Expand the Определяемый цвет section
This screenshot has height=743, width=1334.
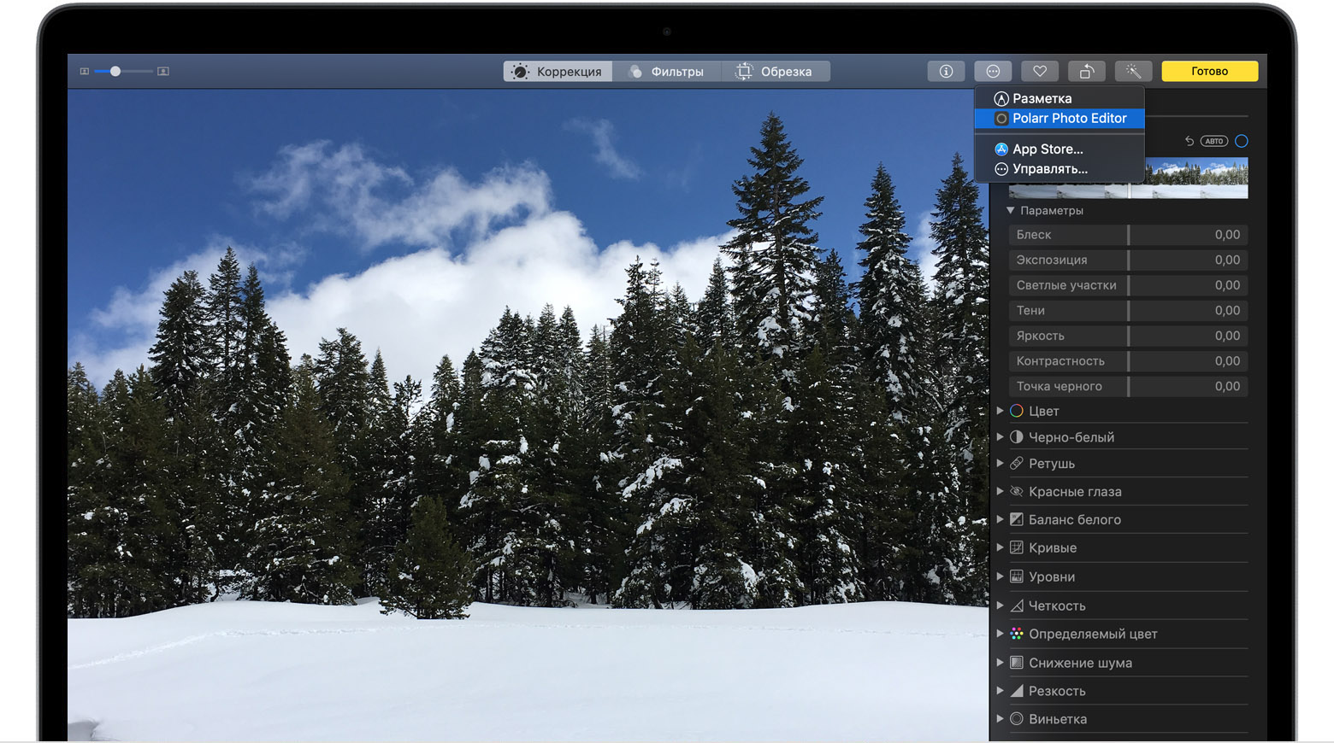click(1000, 634)
